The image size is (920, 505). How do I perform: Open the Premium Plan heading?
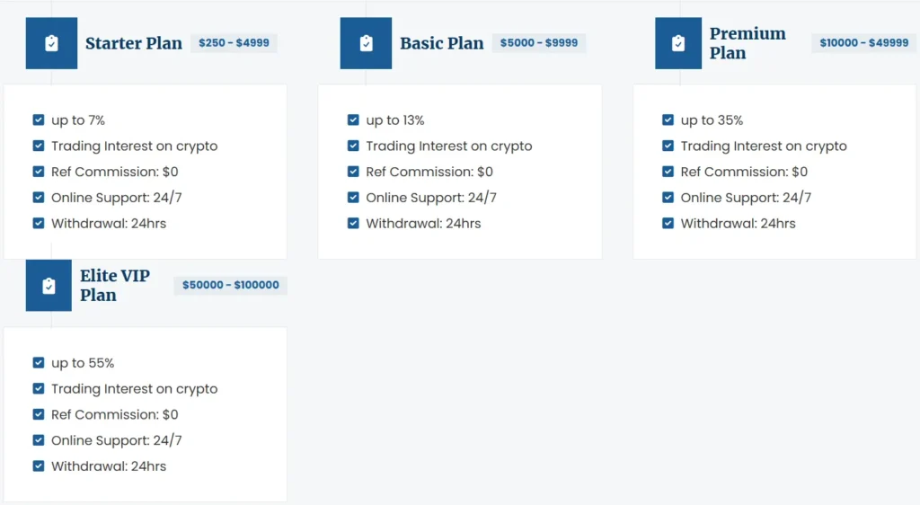(x=747, y=43)
